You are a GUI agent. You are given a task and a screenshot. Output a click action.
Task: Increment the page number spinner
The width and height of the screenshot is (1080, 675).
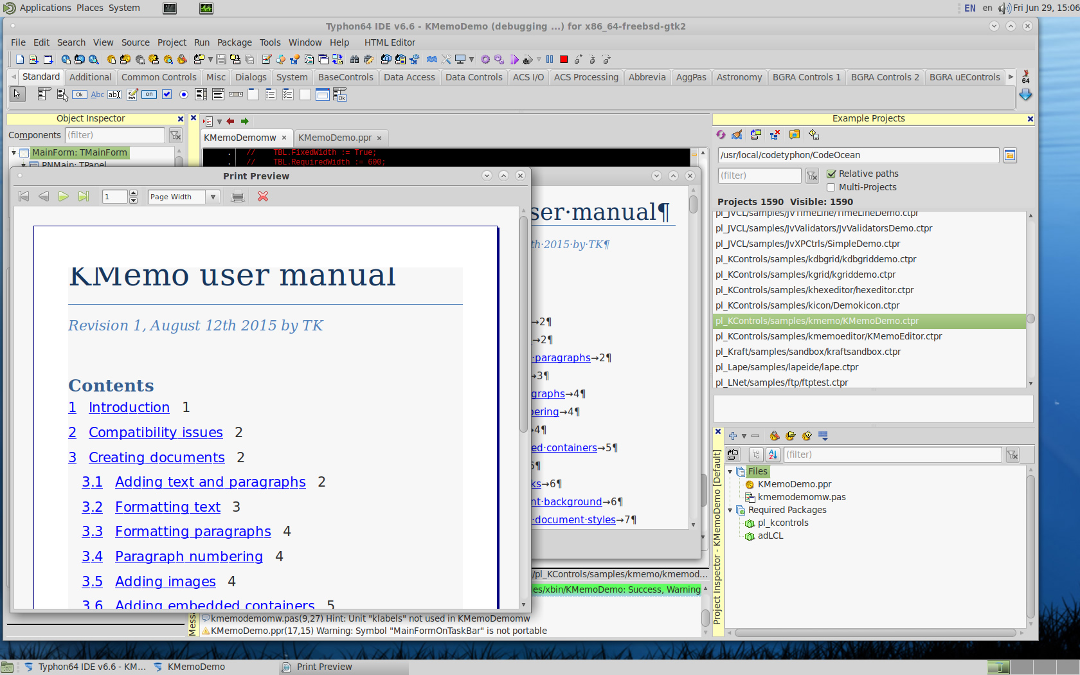134,194
